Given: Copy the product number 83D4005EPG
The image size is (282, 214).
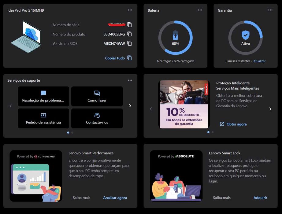Looking at the screenshot, I should coord(129,34).
